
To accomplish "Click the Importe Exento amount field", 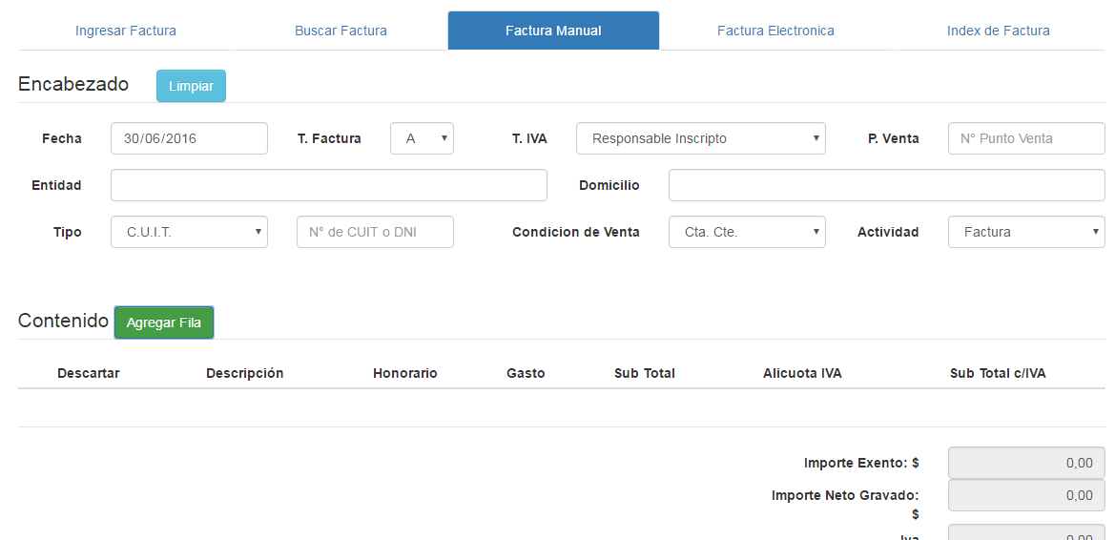I will (x=1025, y=463).
